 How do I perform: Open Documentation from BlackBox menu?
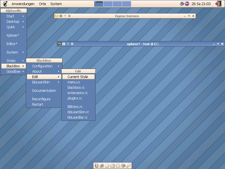point(44,90)
